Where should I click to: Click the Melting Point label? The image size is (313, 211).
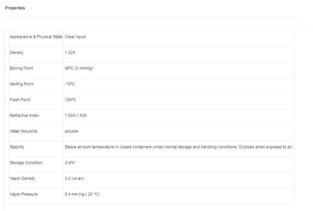(x=22, y=84)
